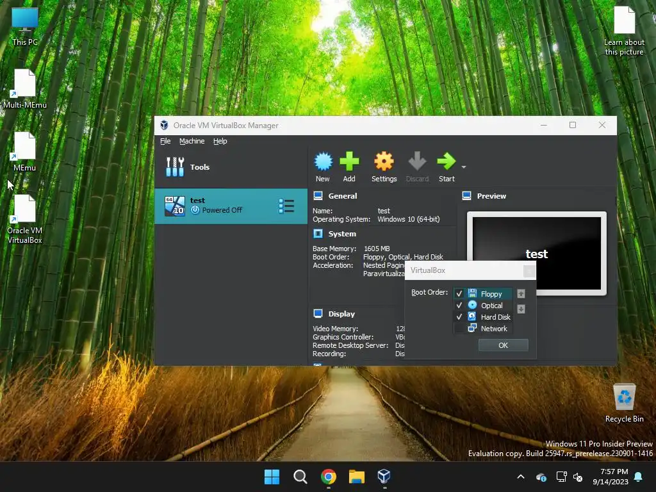
Task: Select the Multi-MEmu desktop shortcut
Action: click(x=25, y=88)
